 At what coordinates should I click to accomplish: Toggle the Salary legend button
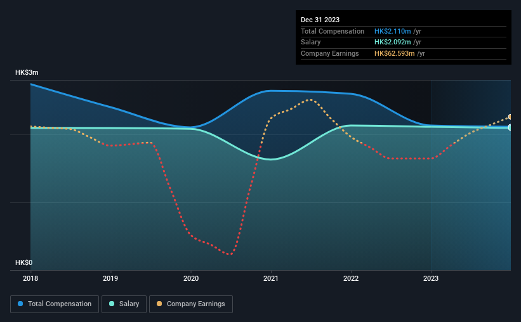point(124,304)
